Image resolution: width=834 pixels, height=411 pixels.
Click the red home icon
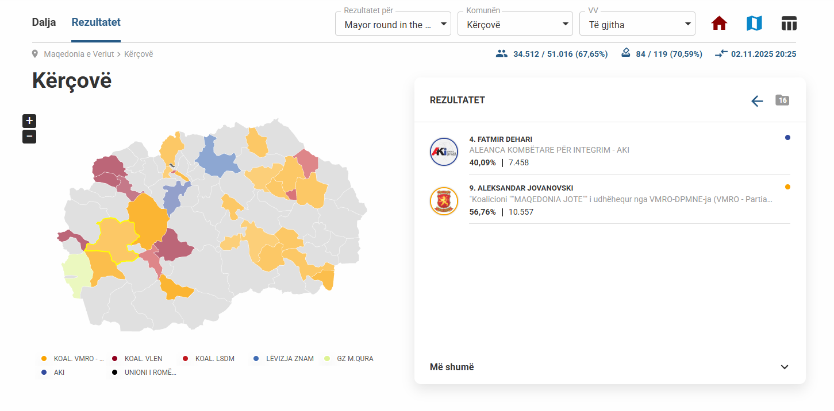click(x=719, y=24)
